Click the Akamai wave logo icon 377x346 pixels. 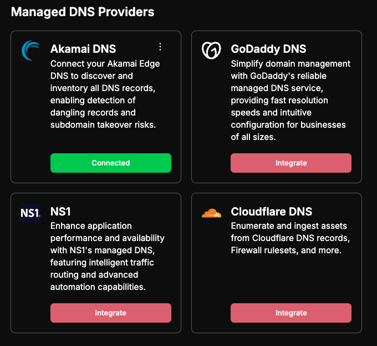(31, 51)
